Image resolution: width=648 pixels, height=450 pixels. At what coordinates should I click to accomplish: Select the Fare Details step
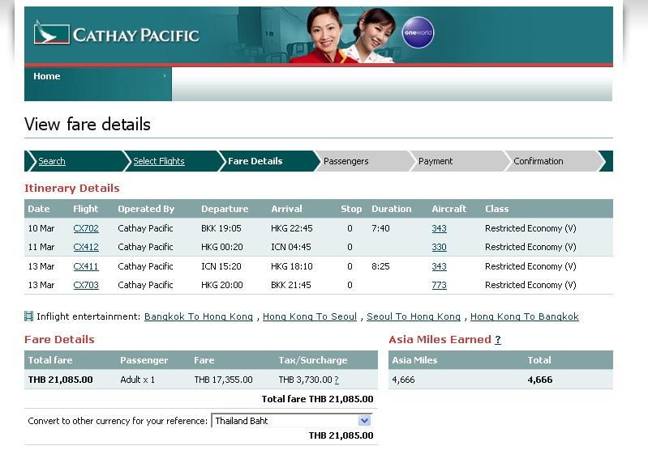point(255,161)
